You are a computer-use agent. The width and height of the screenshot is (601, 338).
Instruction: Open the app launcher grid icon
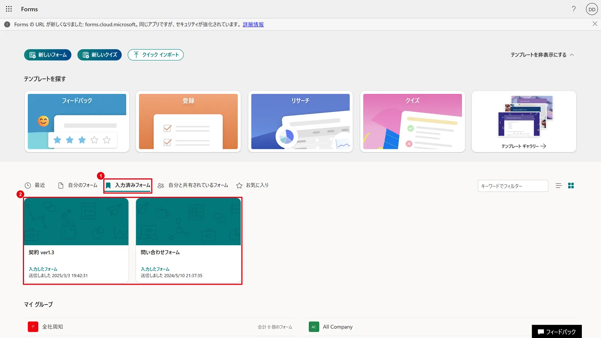click(9, 9)
